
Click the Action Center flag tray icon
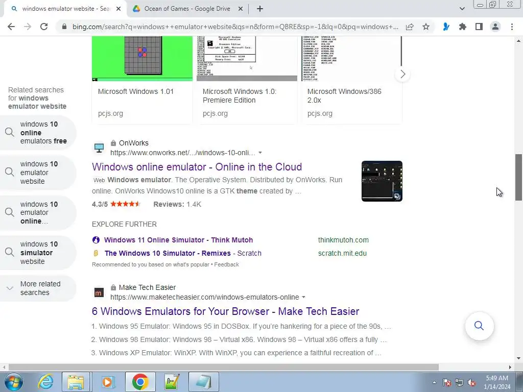pos(447,382)
